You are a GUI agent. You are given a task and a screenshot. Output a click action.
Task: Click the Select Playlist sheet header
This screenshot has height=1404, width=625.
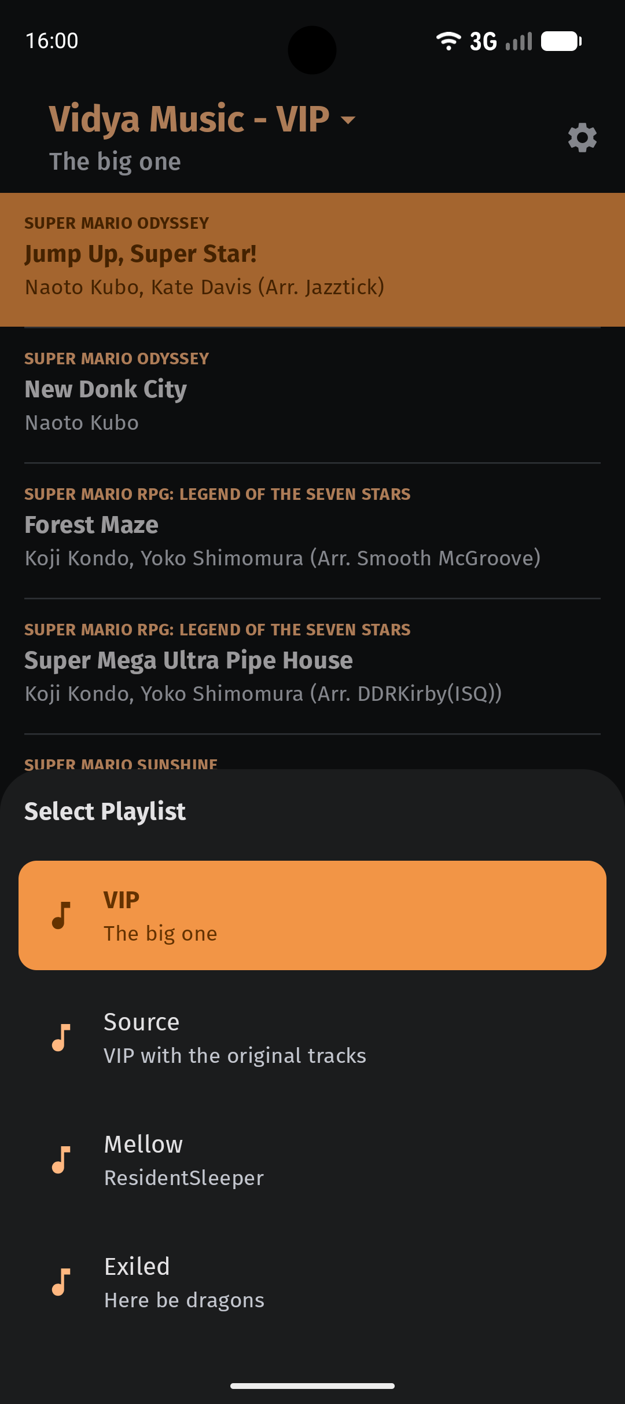[105, 811]
